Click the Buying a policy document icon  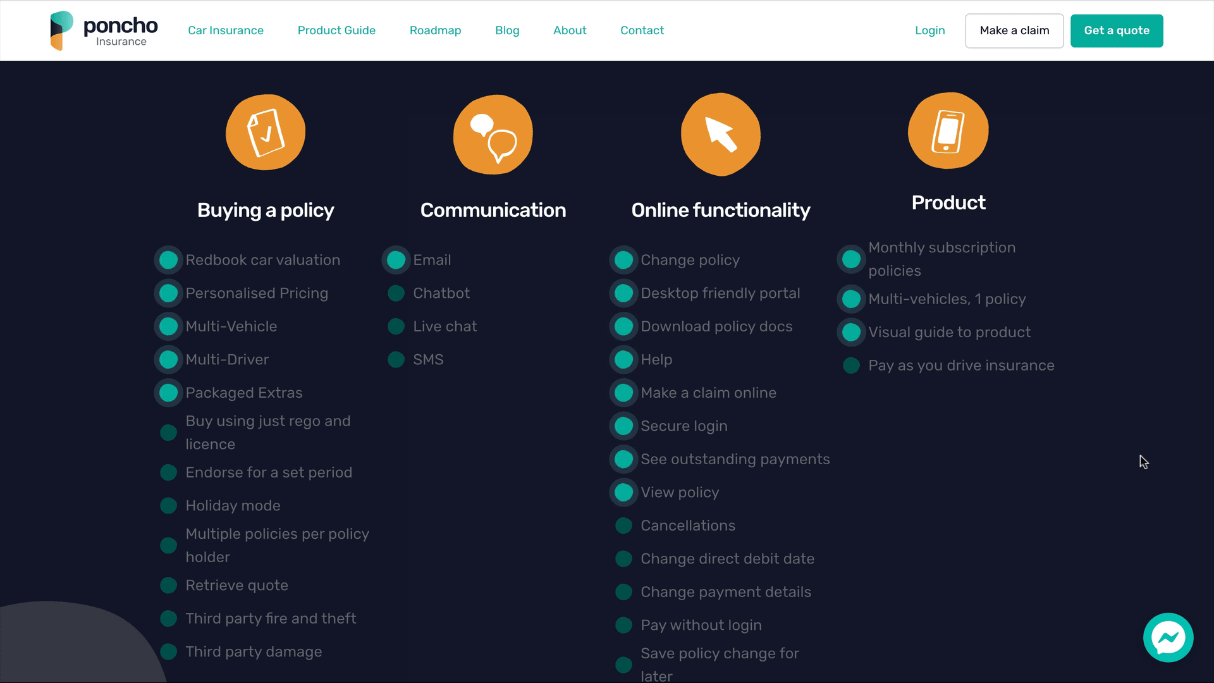(266, 133)
